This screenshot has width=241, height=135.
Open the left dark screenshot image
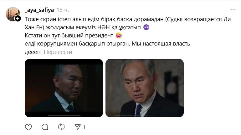tap(64, 88)
